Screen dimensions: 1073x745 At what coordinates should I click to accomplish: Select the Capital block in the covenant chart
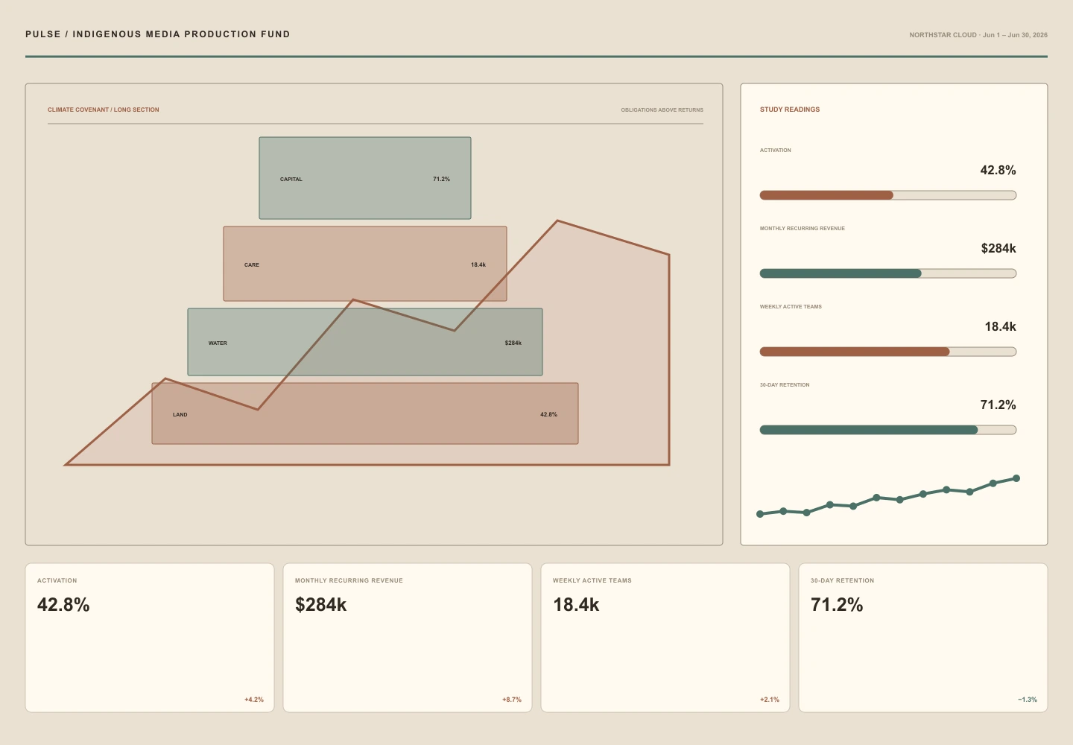(365, 178)
